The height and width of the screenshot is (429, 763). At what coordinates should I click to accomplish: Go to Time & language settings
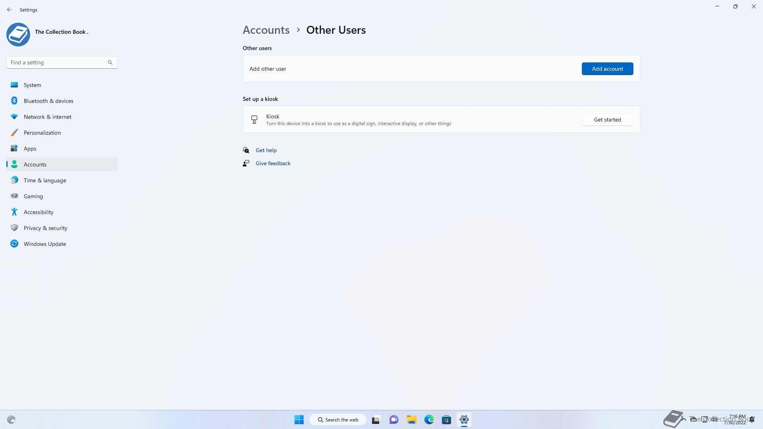(x=45, y=180)
